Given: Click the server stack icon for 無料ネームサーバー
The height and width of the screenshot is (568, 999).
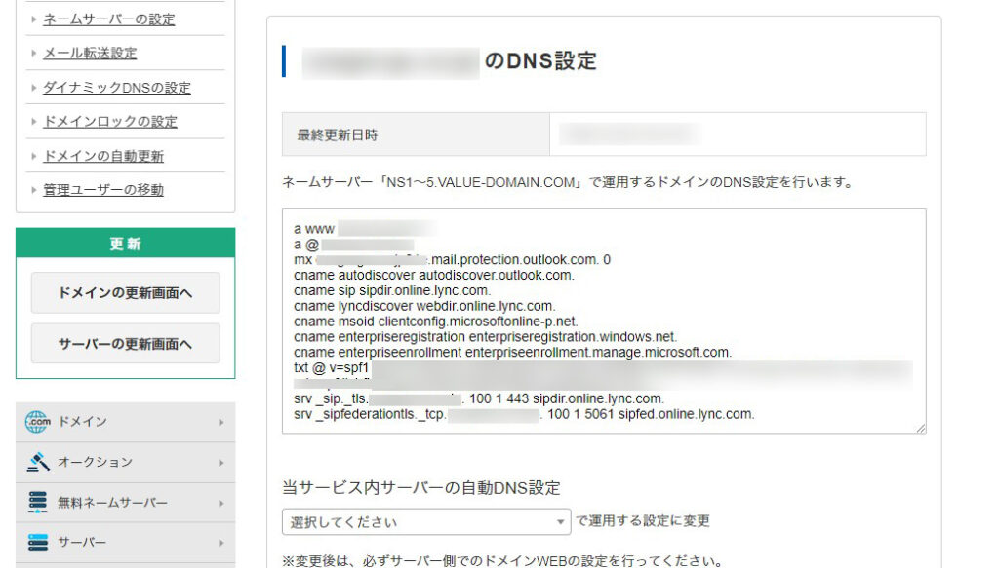Looking at the screenshot, I should click(x=38, y=503).
